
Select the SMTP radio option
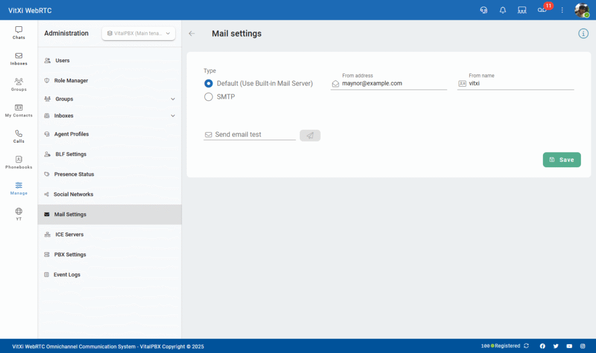pos(209,97)
